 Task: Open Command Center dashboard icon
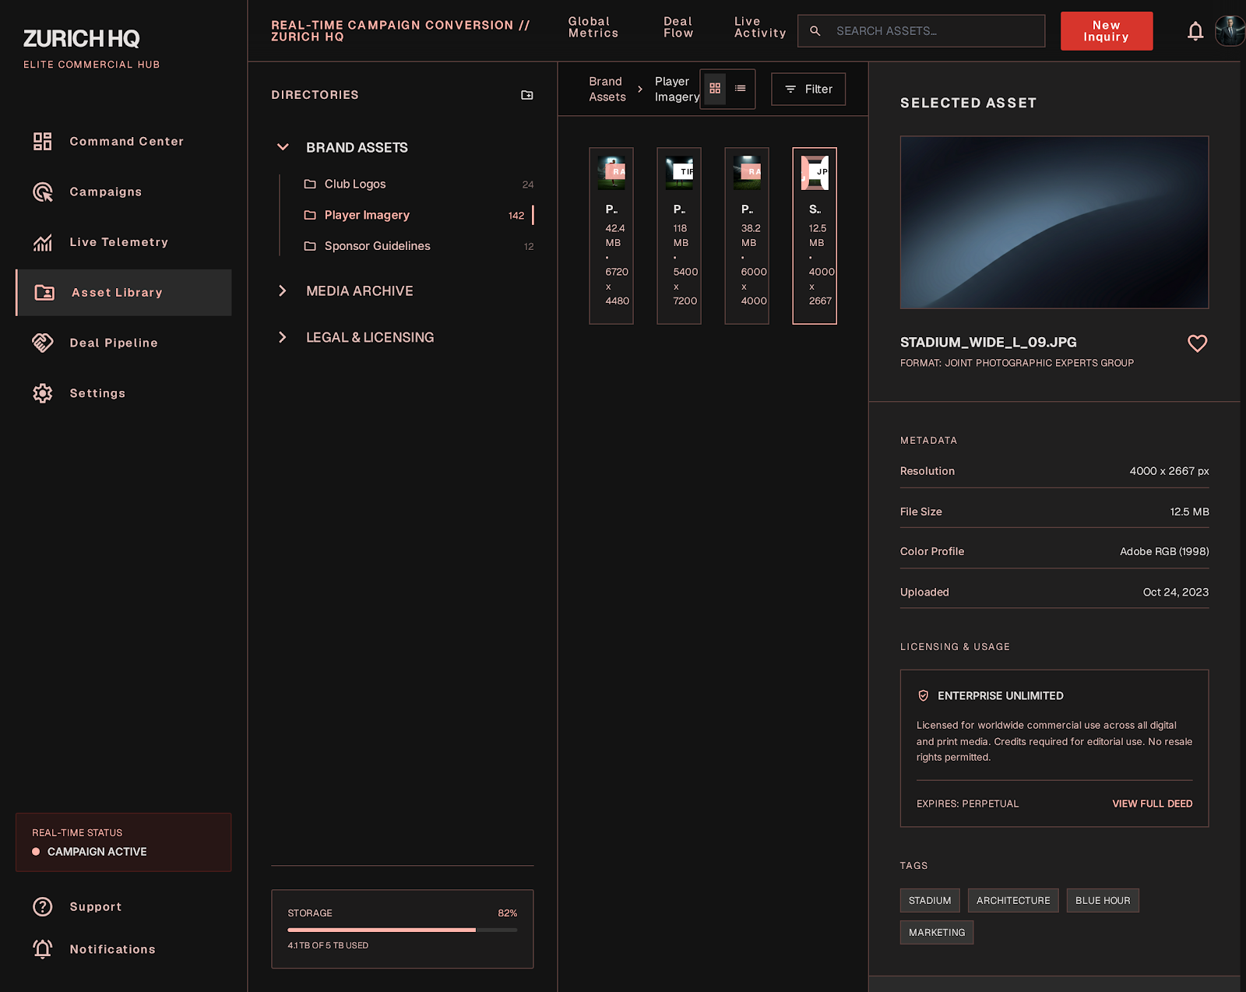(42, 141)
